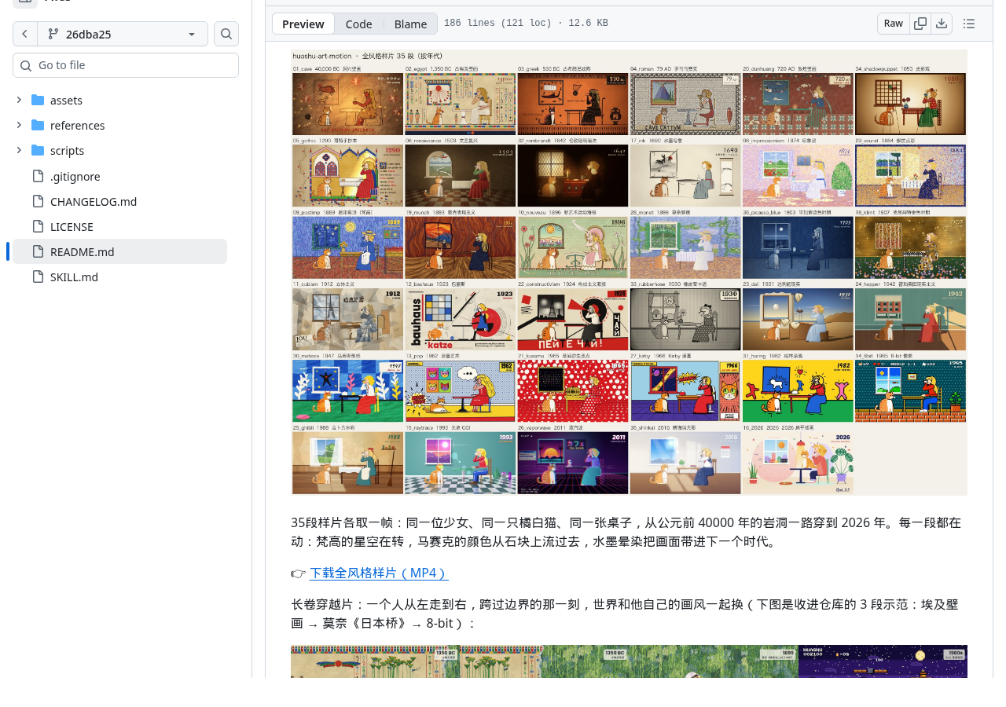
Task: Click the '186 lines (121 loc) · 12.6 KB' text
Action: [x=526, y=24]
